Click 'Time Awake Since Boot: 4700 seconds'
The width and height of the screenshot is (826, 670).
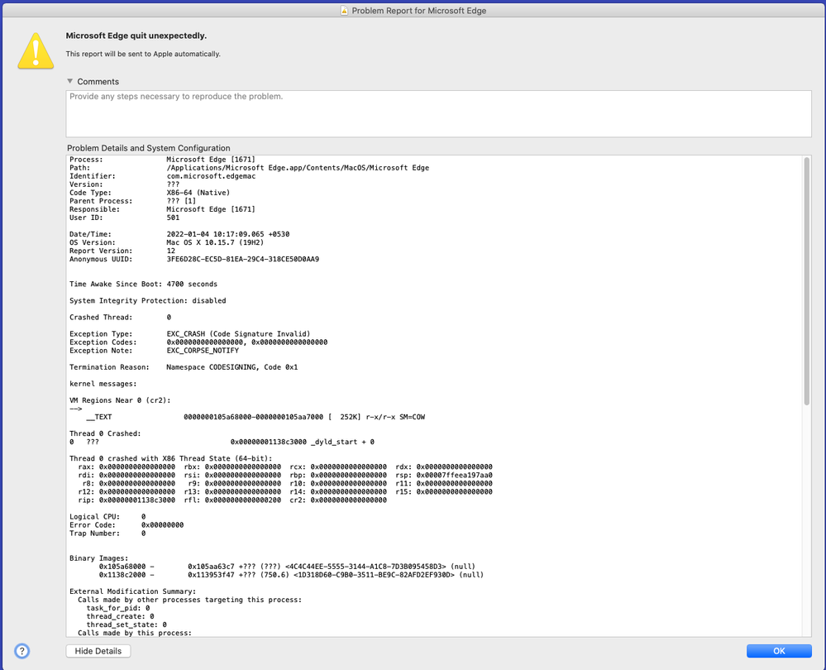tap(143, 285)
